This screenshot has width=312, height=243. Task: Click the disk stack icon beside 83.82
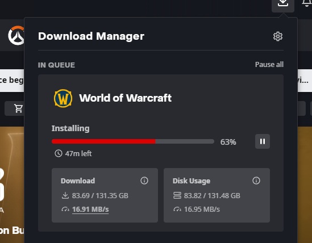coord(177,195)
